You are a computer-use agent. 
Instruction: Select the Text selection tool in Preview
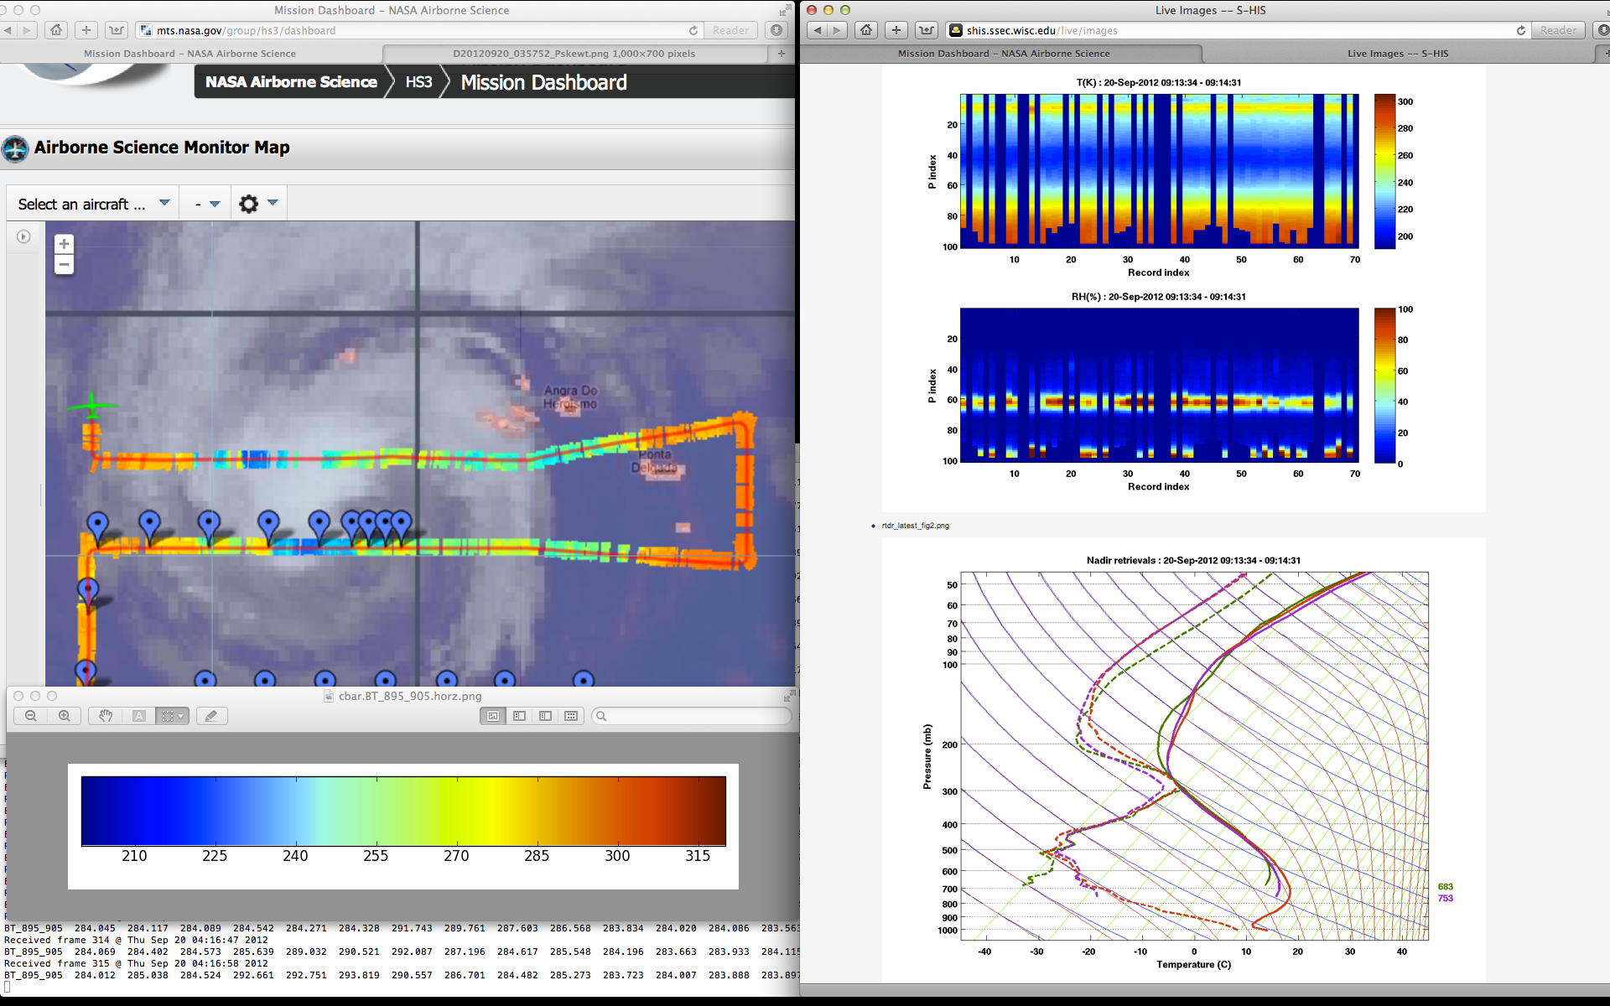click(x=139, y=716)
